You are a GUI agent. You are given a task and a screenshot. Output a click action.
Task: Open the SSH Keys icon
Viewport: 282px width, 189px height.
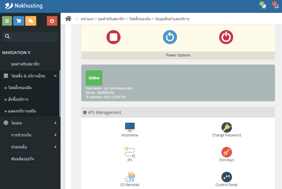(227, 152)
